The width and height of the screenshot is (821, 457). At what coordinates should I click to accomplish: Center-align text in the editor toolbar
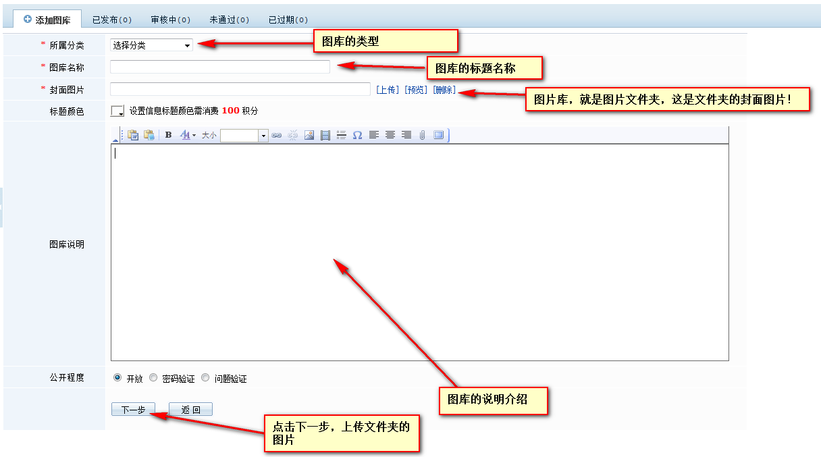point(390,135)
